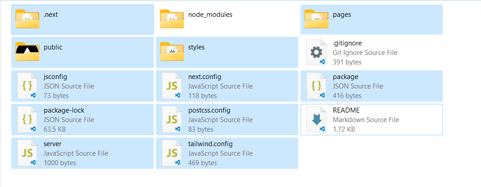Screen dimensions: 481x187
Task: Click the README markdown arrow icon
Action: tap(316, 119)
